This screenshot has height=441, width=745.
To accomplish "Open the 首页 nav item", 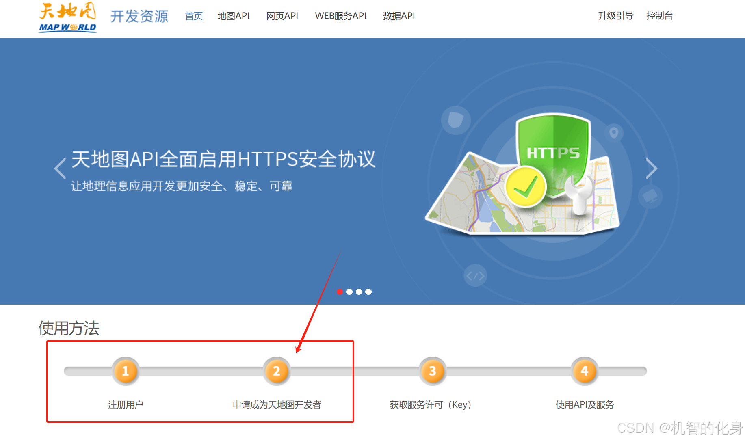I will [x=194, y=16].
